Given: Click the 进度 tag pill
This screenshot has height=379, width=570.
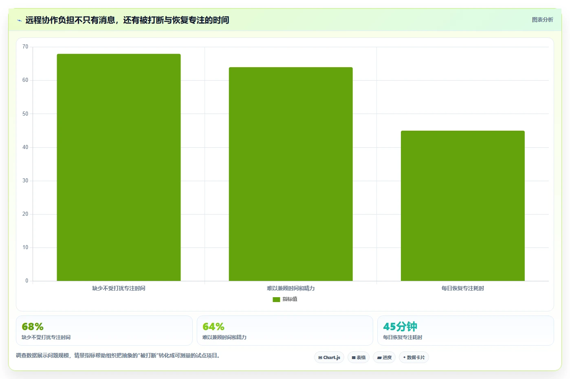Looking at the screenshot, I should [384, 357].
